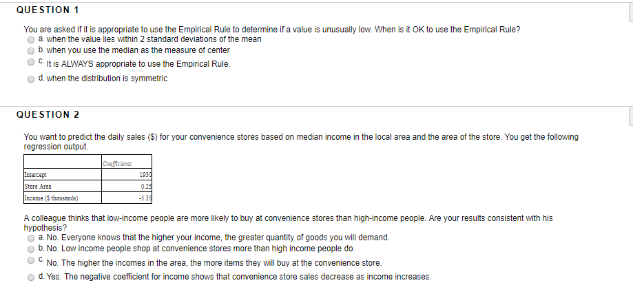Choose option b, median as measure of center
633x305 pixels.
(x=31, y=51)
